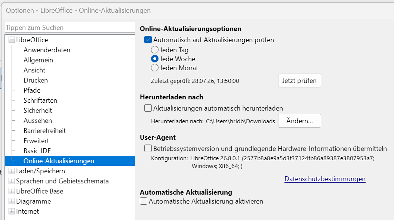Click the Online-Aktualisierungsoptionen heading
This screenshot has width=394, height=220.
click(x=191, y=29)
